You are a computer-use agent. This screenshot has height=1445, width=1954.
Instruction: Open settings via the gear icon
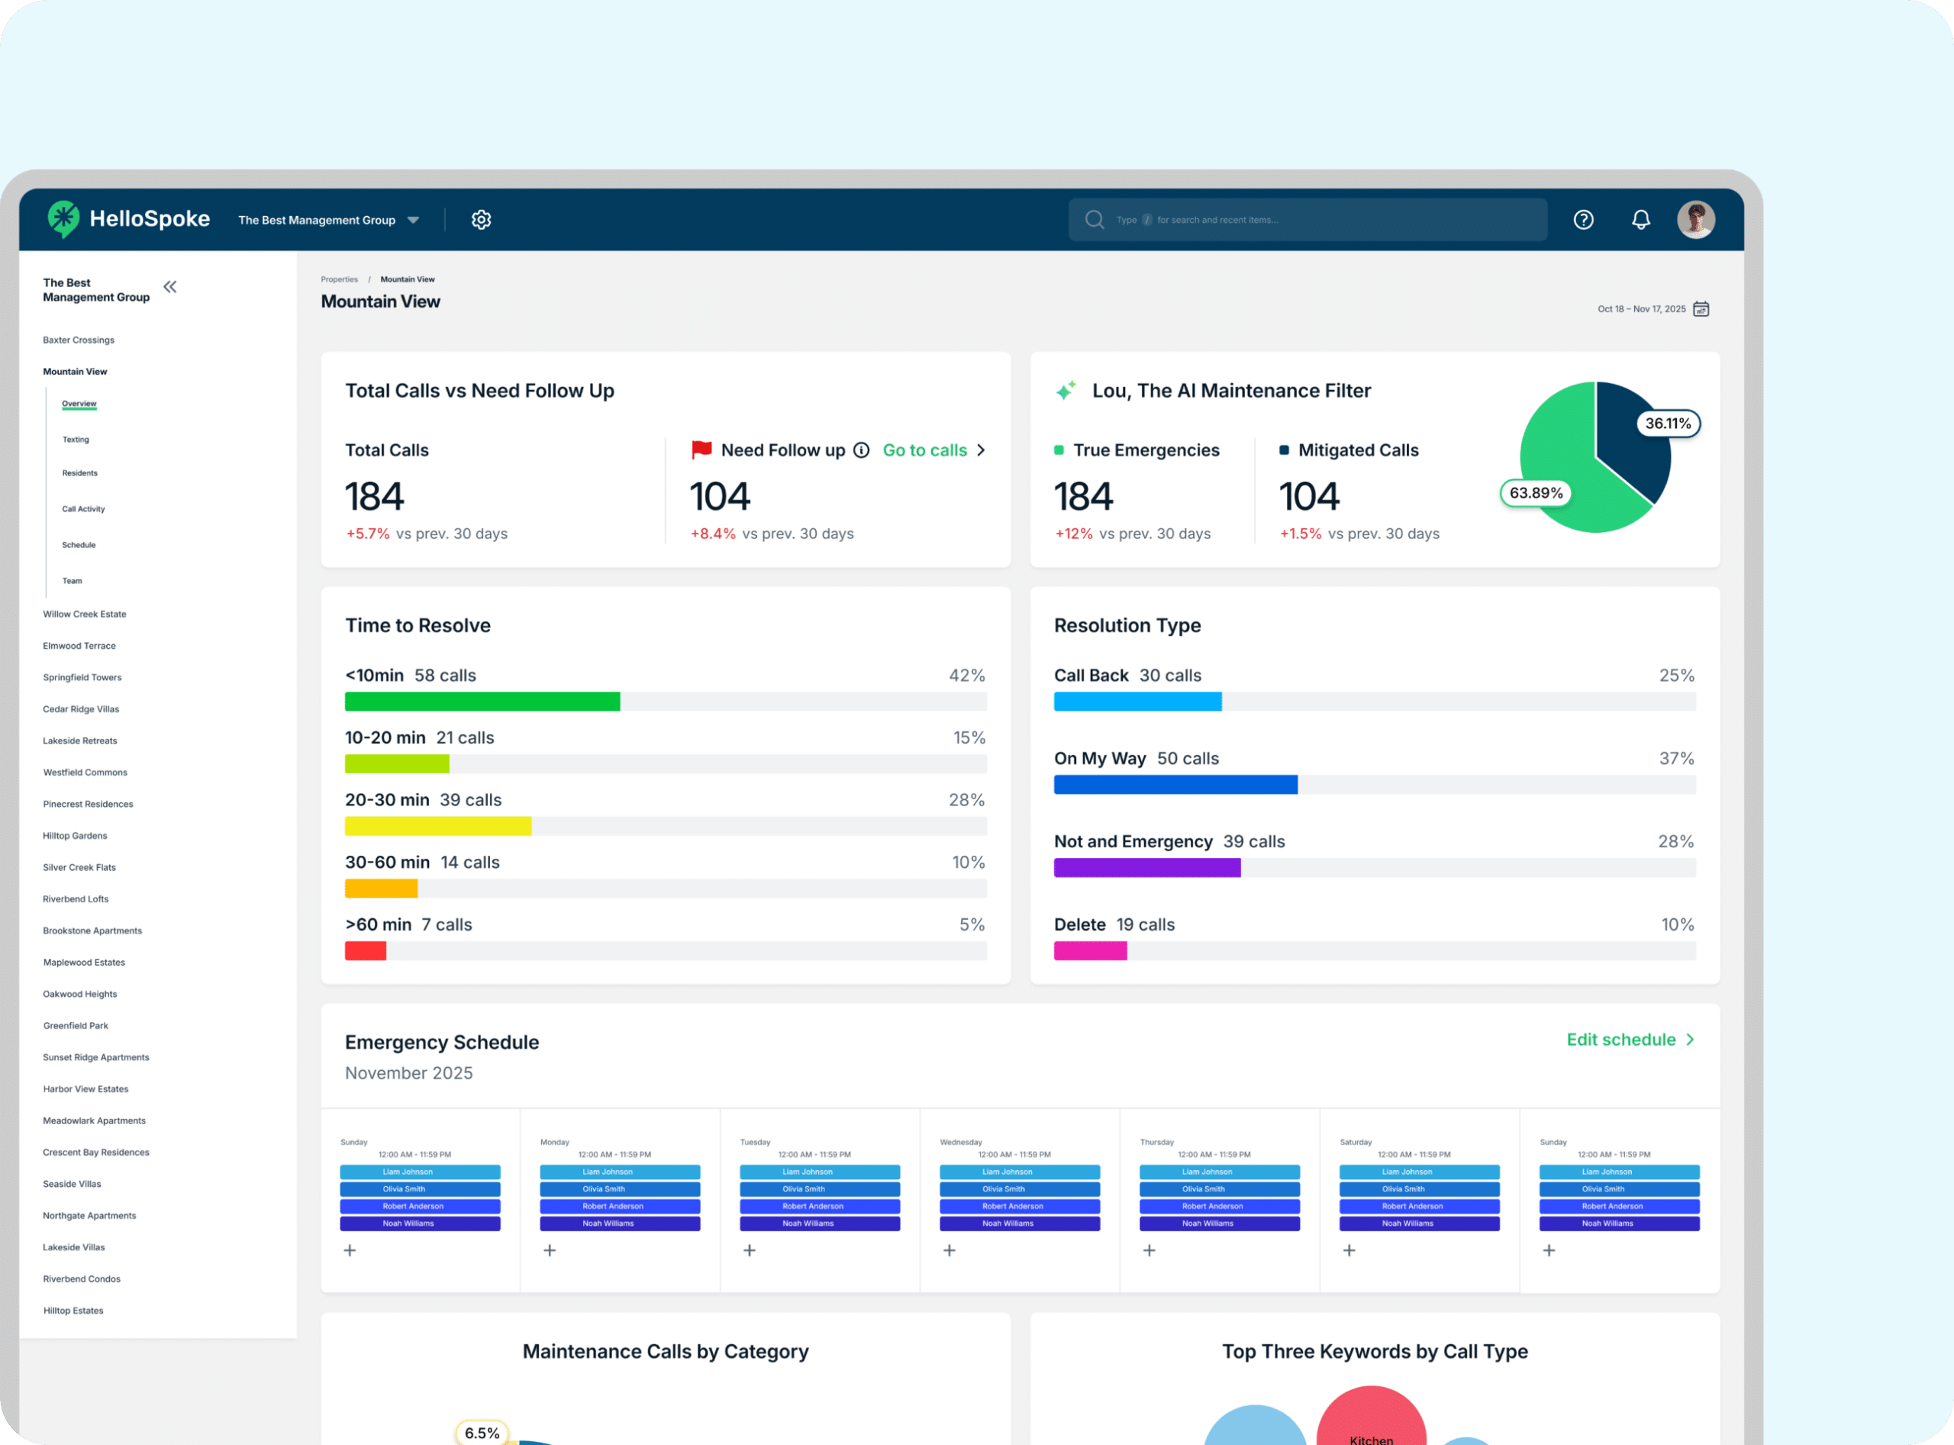coord(481,220)
